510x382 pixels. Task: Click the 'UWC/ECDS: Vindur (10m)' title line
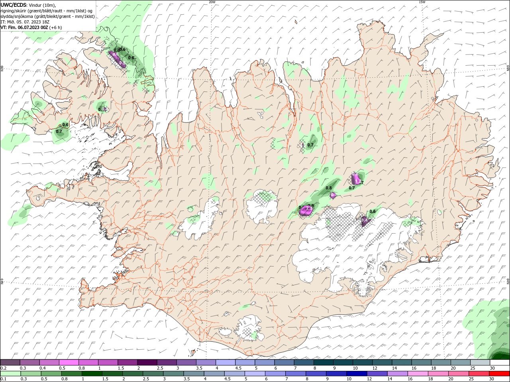pyautogui.click(x=28, y=5)
